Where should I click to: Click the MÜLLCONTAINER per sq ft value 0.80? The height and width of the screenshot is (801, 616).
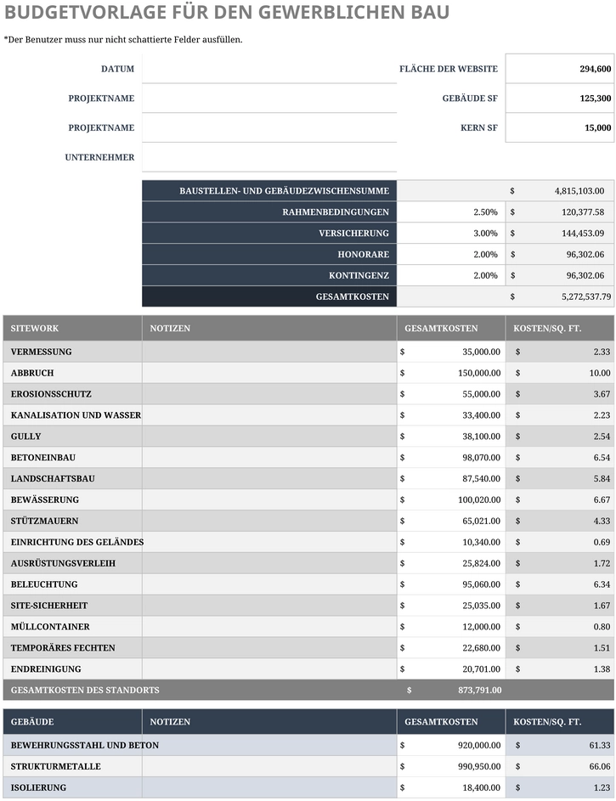point(560,627)
